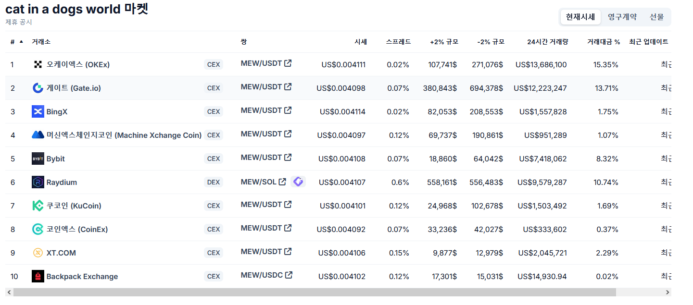Click the KuCoin exchange logo icon

click(38, 206)
